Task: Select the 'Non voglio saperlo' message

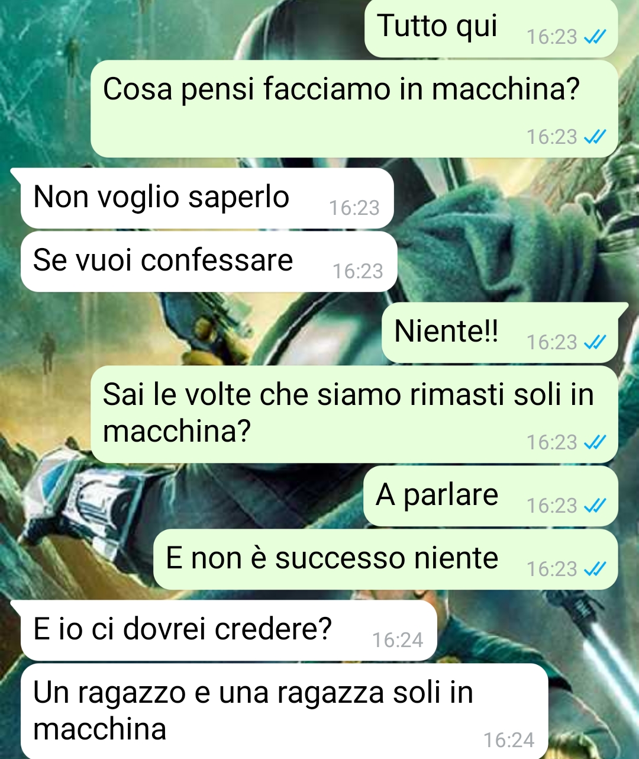Action: coord(207,198)
